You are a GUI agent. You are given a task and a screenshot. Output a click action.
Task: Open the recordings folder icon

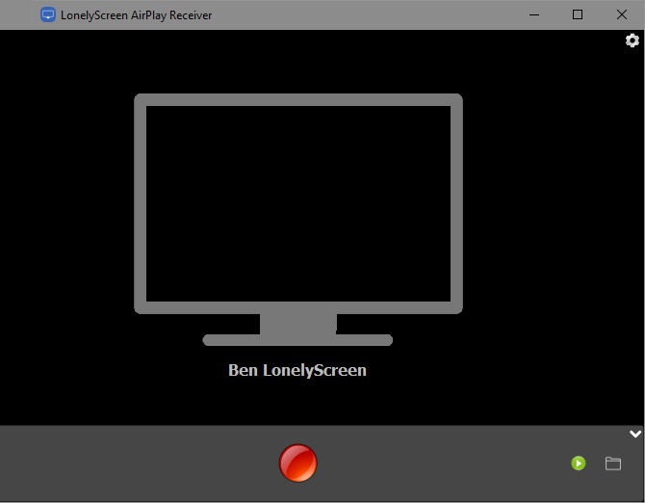(x=613, y=463)
